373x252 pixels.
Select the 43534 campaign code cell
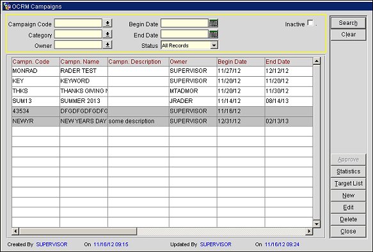pyautogui.click(x=36, y=111)
